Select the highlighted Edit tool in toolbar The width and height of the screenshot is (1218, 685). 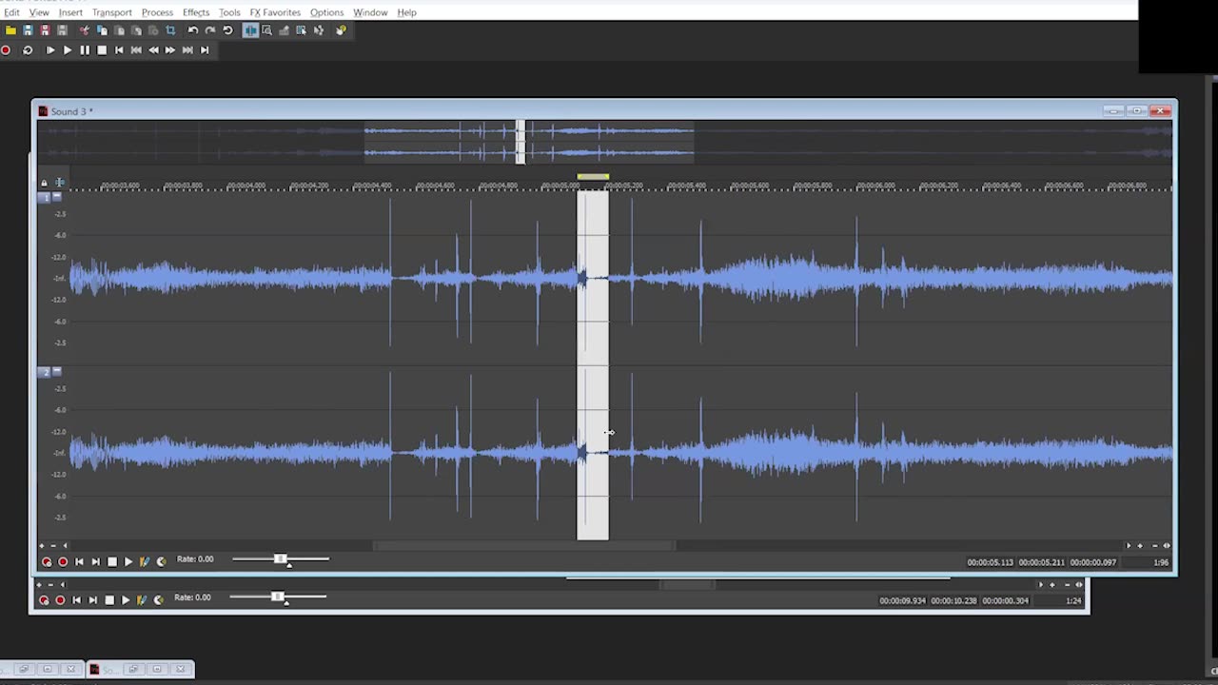(250, 30)
